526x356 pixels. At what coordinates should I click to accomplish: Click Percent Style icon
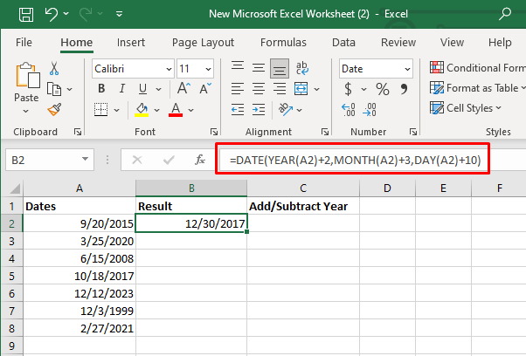383,89
